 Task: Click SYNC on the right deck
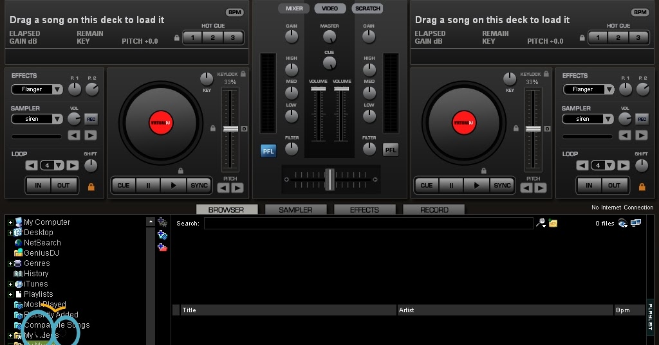click(x=502, y=185)
